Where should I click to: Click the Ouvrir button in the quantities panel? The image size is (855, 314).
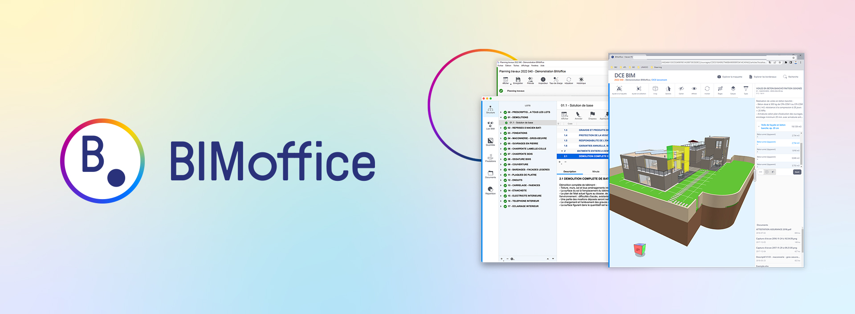[x=797, y=172]
